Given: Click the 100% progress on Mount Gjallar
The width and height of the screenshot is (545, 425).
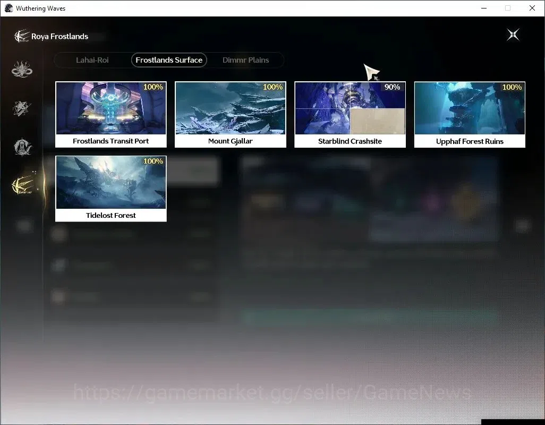Looking at the screenshot, I should click(273, 87).
